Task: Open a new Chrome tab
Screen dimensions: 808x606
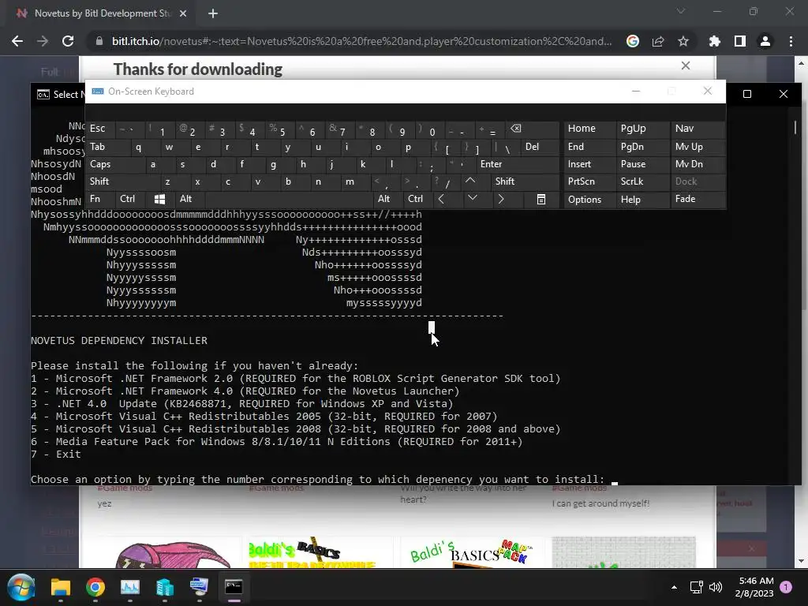Action: coord(213,13)
